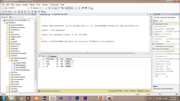Expand the System Databases node

tap(7, 25)
